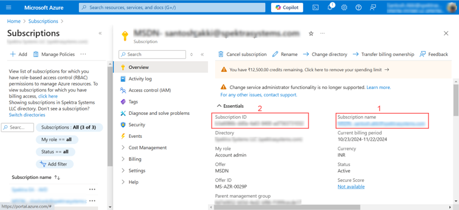Screen dimensions: 459x210
Task: Favorite this subscription with the star
Action: coord(311,34)
